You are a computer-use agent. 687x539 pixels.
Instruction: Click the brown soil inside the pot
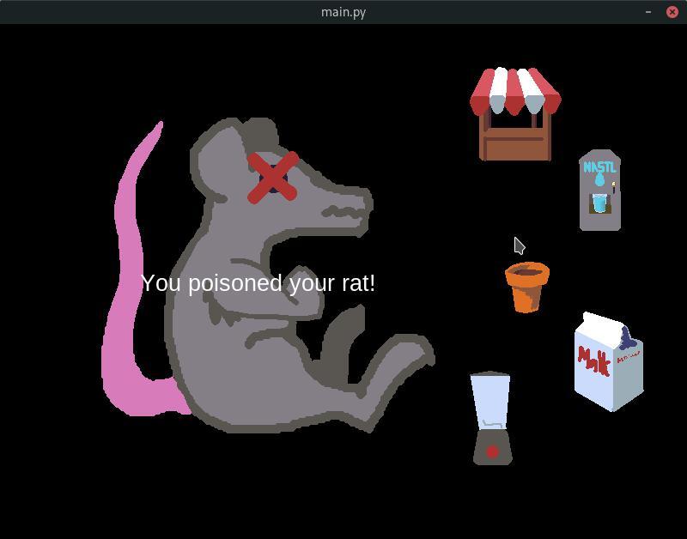tap(526, 270)
